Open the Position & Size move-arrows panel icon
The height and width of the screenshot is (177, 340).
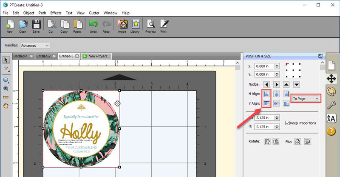click(x=331, y=79)
